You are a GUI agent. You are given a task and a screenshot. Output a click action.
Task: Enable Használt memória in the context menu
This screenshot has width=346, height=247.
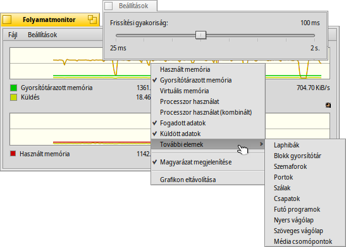[x=207, y=69]
